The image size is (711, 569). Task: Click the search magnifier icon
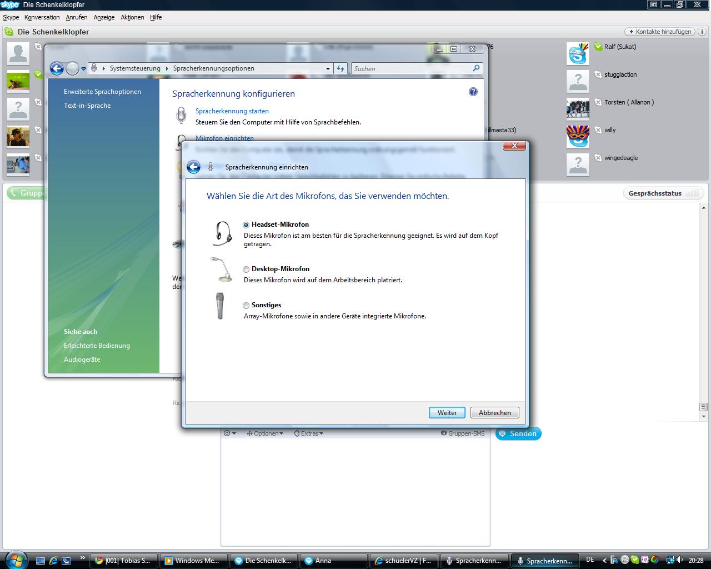click(x=476, y=68)
